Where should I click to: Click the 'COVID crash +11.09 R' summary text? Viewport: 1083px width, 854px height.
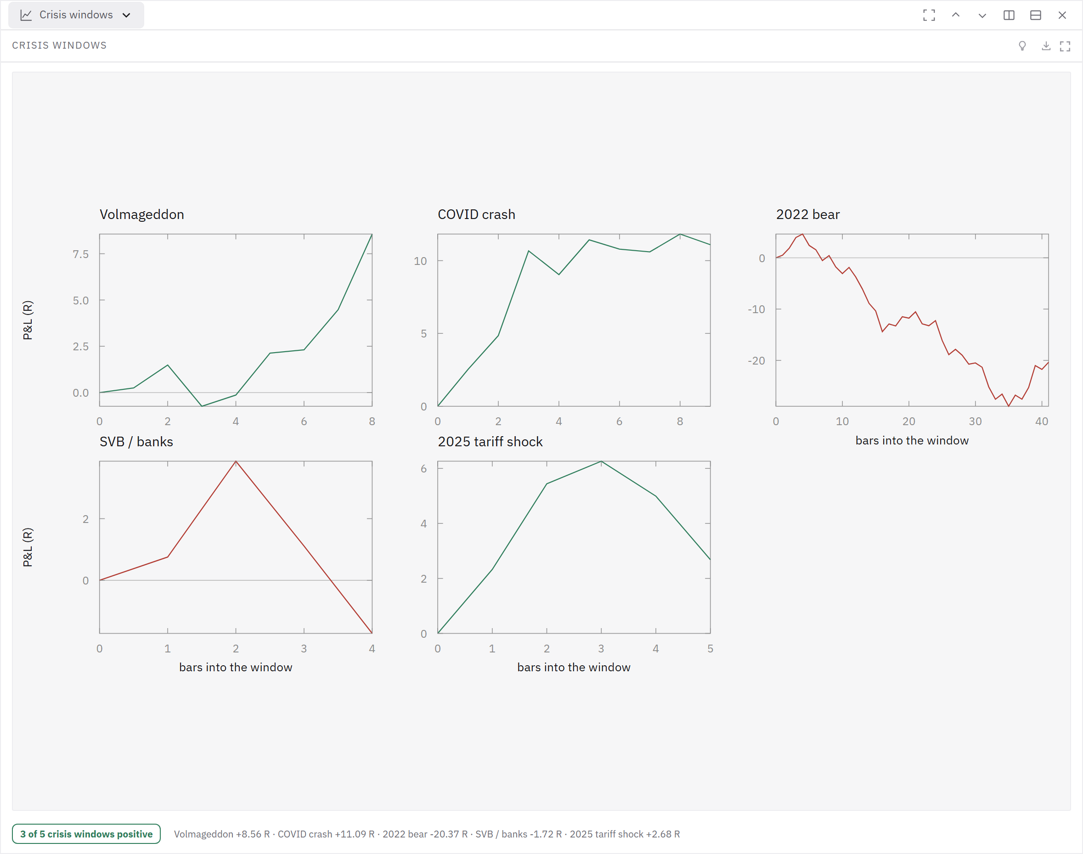click(x=326, y=834)
